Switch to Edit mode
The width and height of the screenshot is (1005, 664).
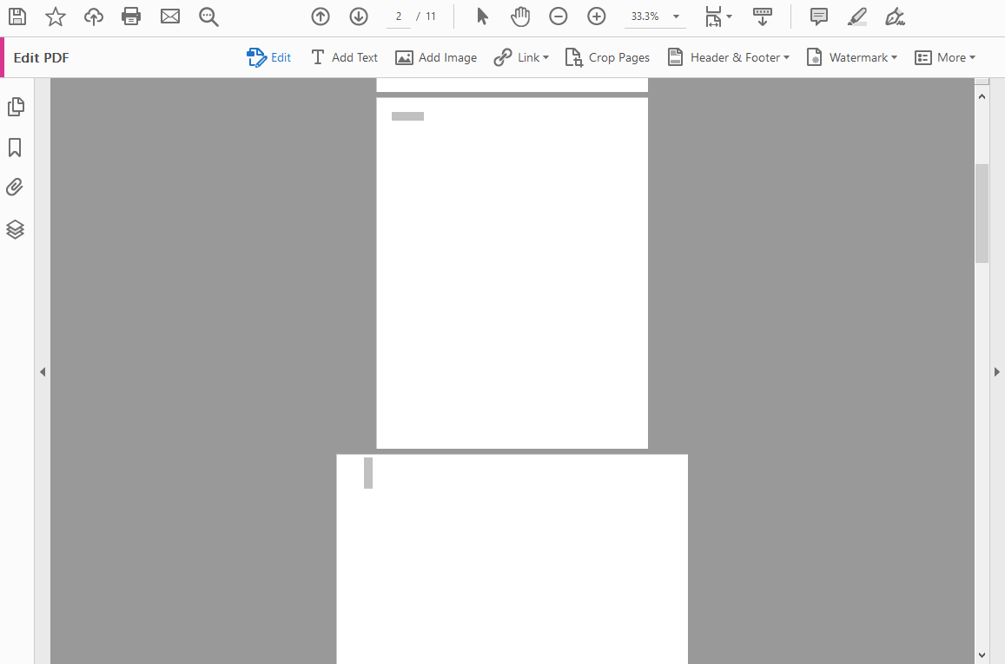click(268, 57)
